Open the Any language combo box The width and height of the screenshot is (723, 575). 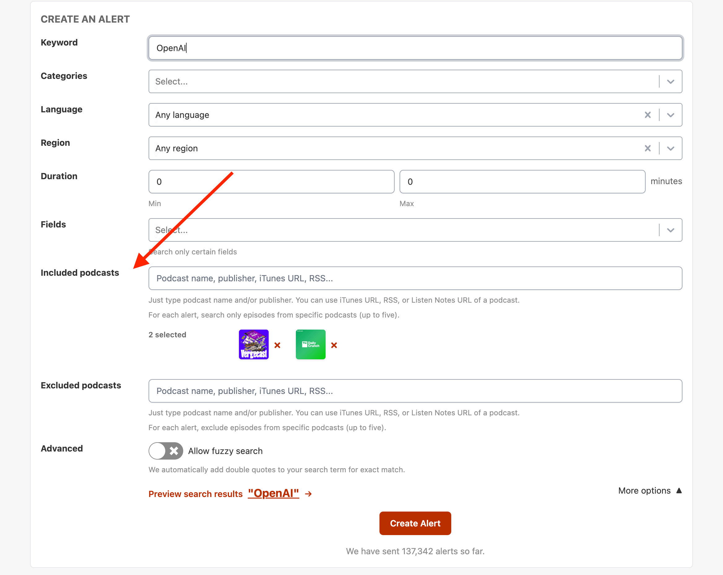click(x=415, y=115)
